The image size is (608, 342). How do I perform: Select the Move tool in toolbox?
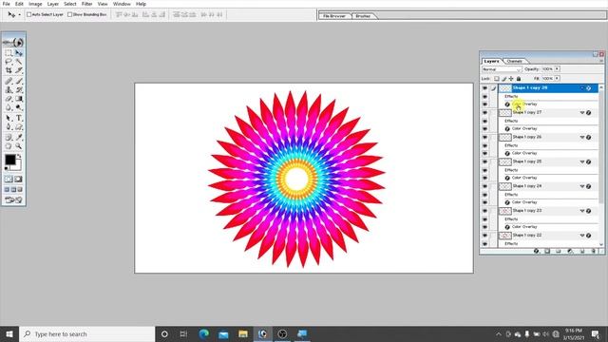[19, 53]
